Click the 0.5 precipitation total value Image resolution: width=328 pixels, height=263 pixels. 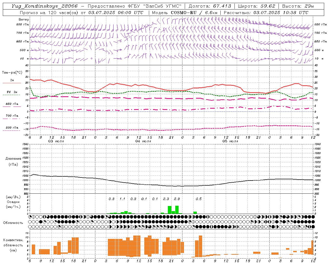click(199, 199)
